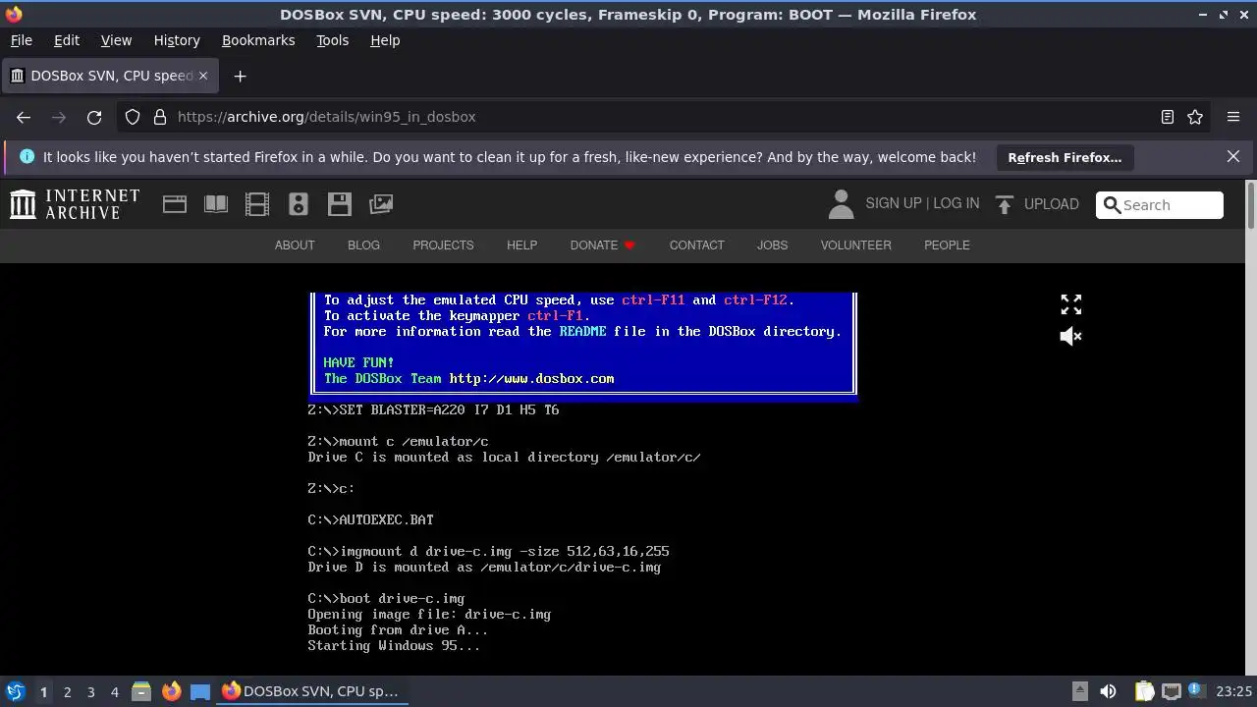Focus the archive Search box
The width and height of the screenshot is (1257, 707).
click(1160, 204)
